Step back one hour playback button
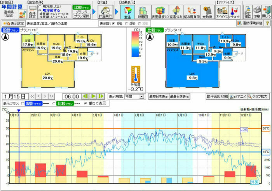Viewport: 272px width, 191px height. coord(85,96)
